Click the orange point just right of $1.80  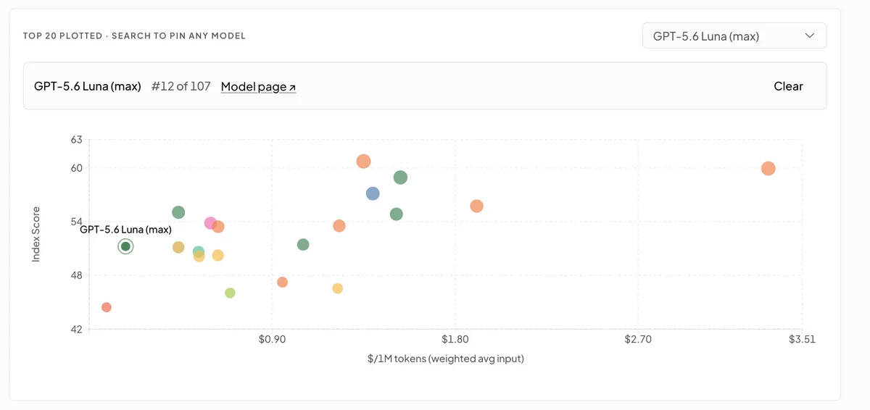(476, 206)
